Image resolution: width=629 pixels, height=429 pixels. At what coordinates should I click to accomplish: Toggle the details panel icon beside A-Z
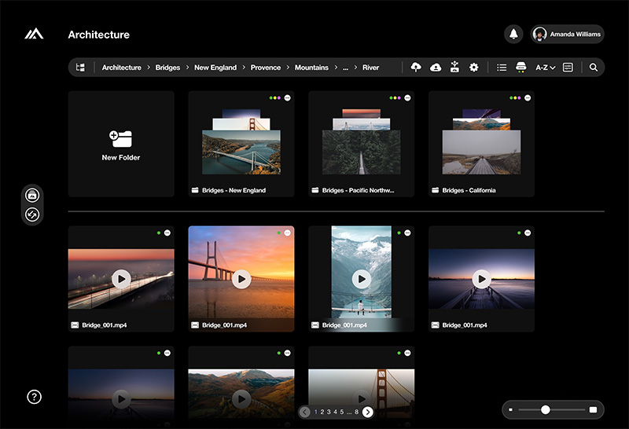pos(568,68)
